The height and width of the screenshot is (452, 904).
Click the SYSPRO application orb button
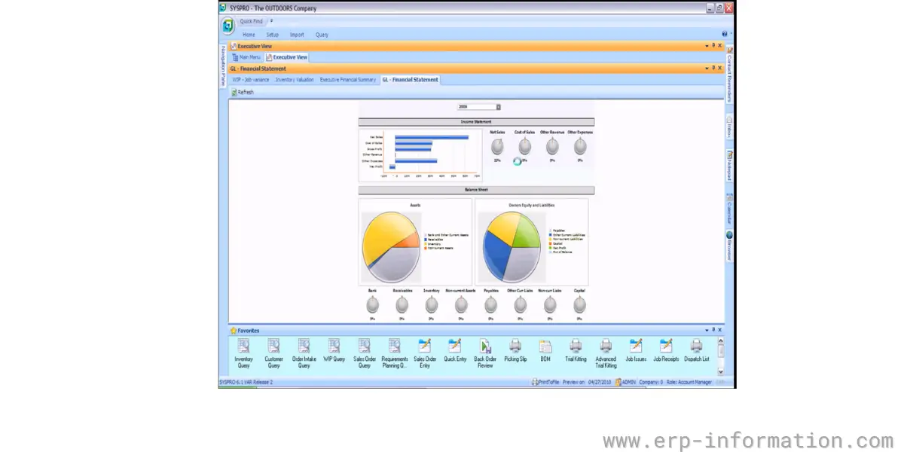[228, 26]
